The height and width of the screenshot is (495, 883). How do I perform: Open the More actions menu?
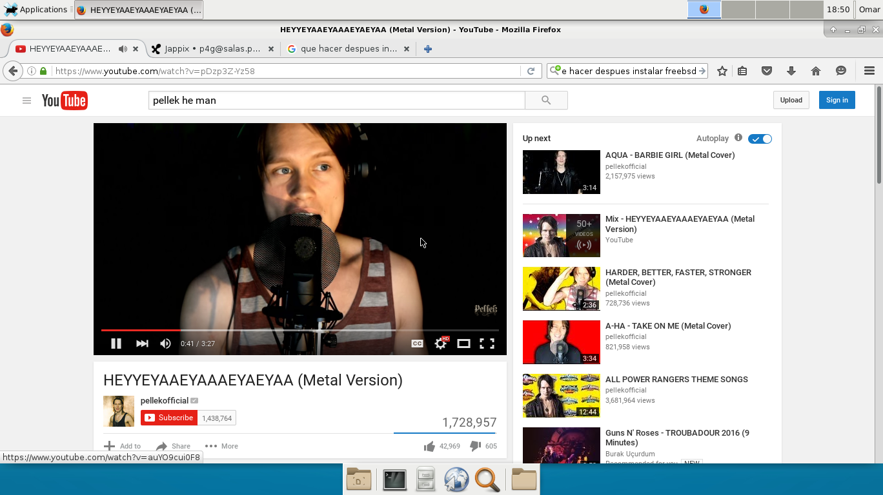pyautogui.click(x=221, y=446)
